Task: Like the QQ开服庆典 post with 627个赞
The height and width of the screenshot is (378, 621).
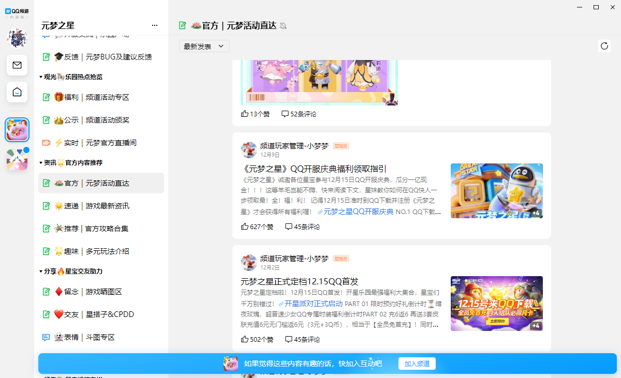Action: tap(257, 226)
